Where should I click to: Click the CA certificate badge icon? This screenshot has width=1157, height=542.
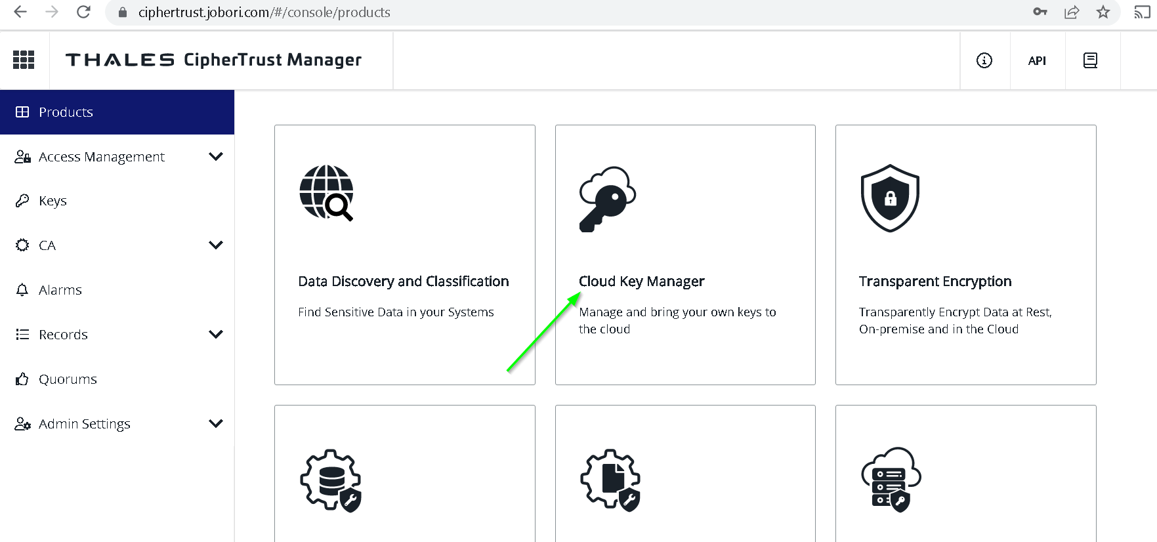[22, 245]
